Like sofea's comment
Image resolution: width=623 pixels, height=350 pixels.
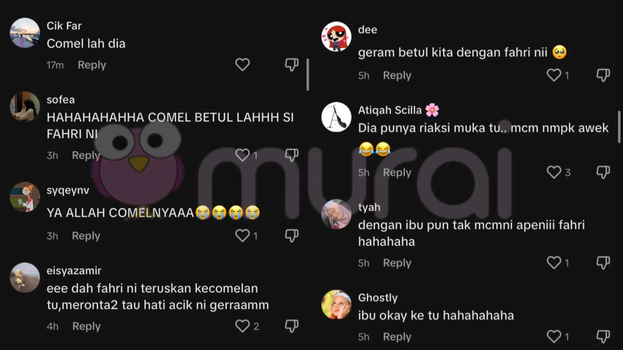[242, 155]
